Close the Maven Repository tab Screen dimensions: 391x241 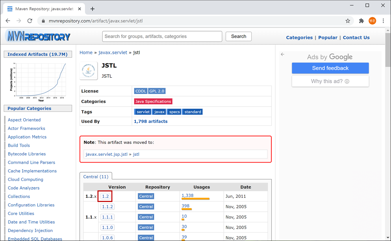coord(80,9)
